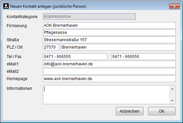183x123 pixels.
Task: Click the scroll down arrow in Informationen box
Action: tap(172, 101)
